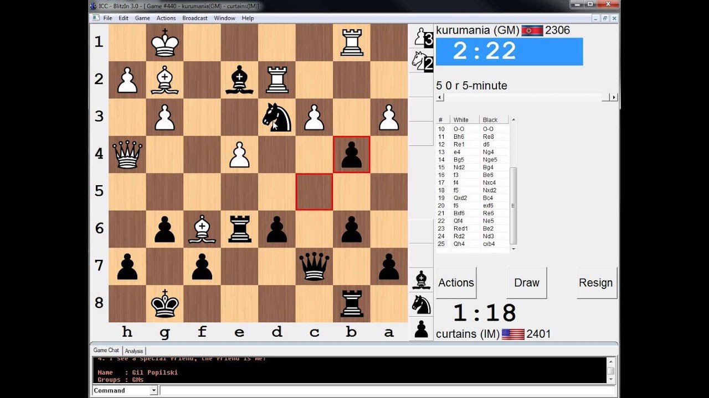Screen dimensions: 709x398
Task: Click the move list scroll up arrow
Action: [x=513, y=120]
